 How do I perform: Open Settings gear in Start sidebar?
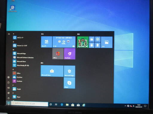[x=9, y=93]
